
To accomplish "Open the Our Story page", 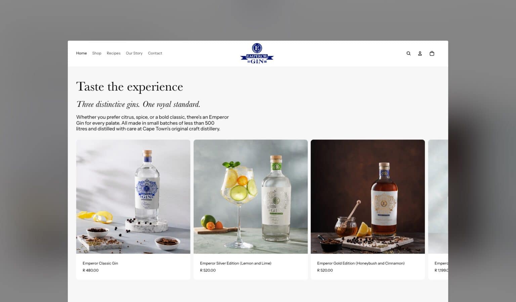I will pos(134,53).
